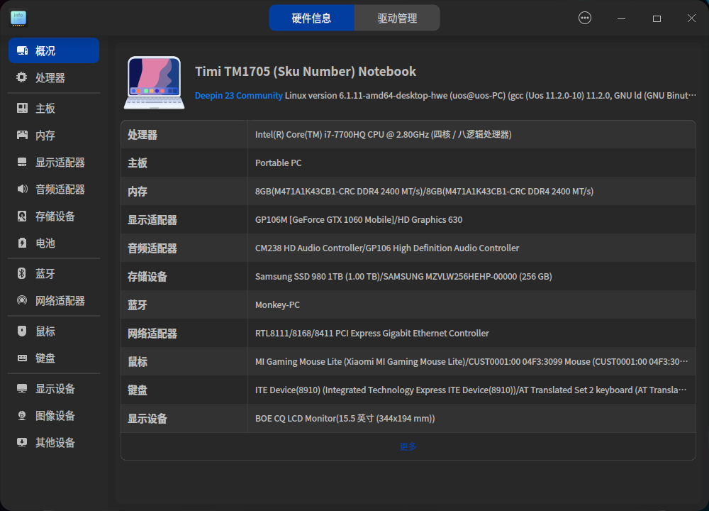Open the 内存 memory icon

pos(22,135)
